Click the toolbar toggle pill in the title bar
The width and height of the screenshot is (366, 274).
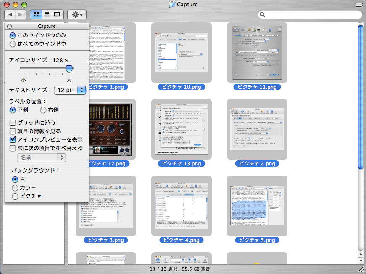pos(358,5)
